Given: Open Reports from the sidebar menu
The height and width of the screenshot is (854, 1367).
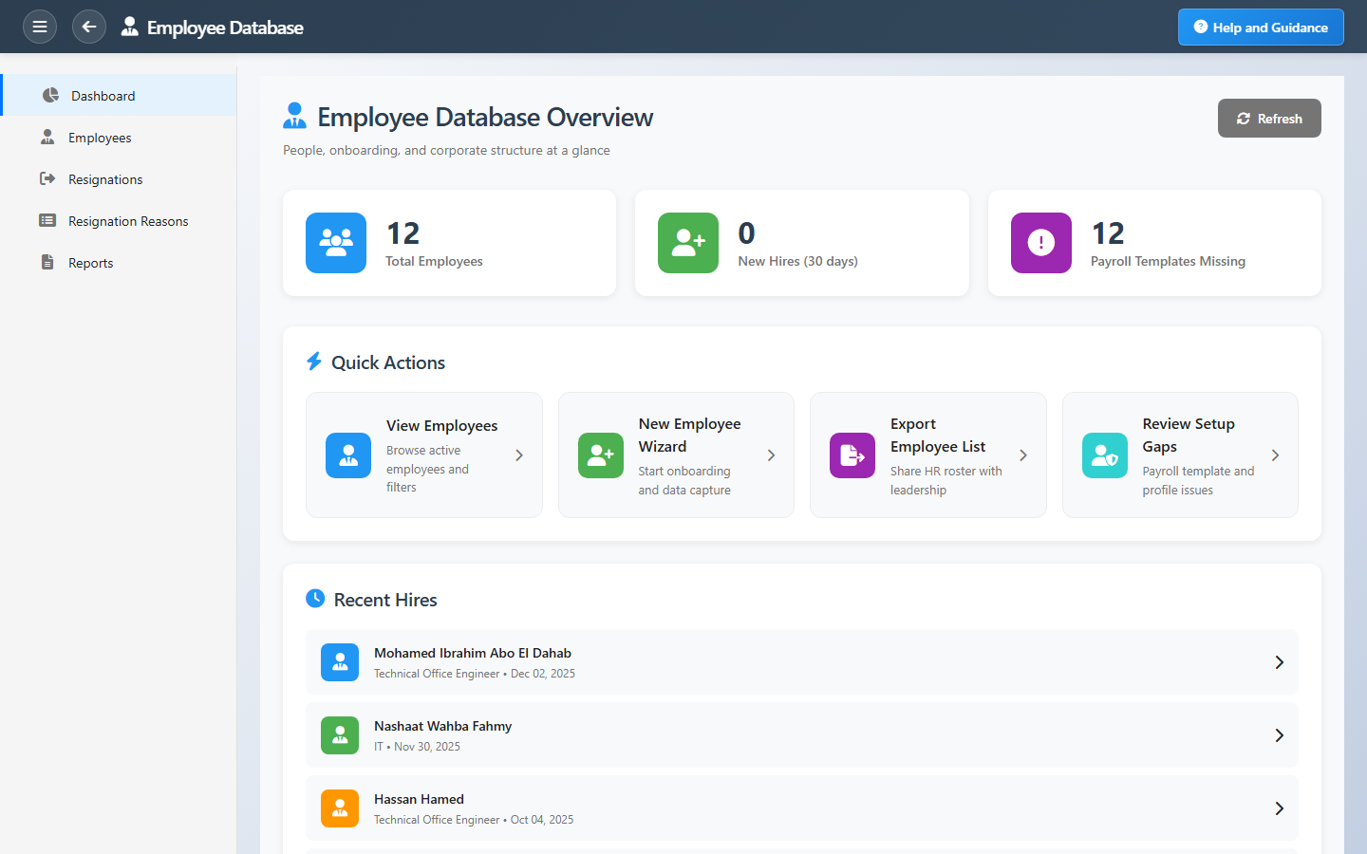Looking at the screenshot, I should (91, 263).
